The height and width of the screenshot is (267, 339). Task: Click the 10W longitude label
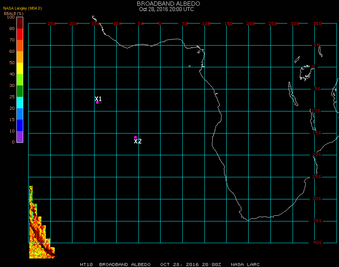(x=117, y=23)
